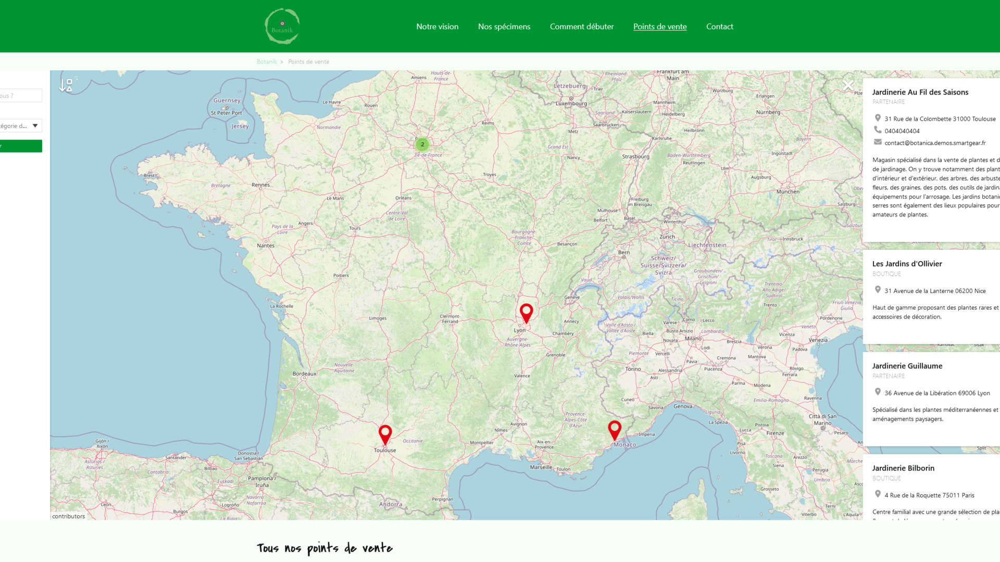Click the contact@botanica.demos.smartgear.fr email
This screenshot has width=1000, height=562.
click(934, 143)
